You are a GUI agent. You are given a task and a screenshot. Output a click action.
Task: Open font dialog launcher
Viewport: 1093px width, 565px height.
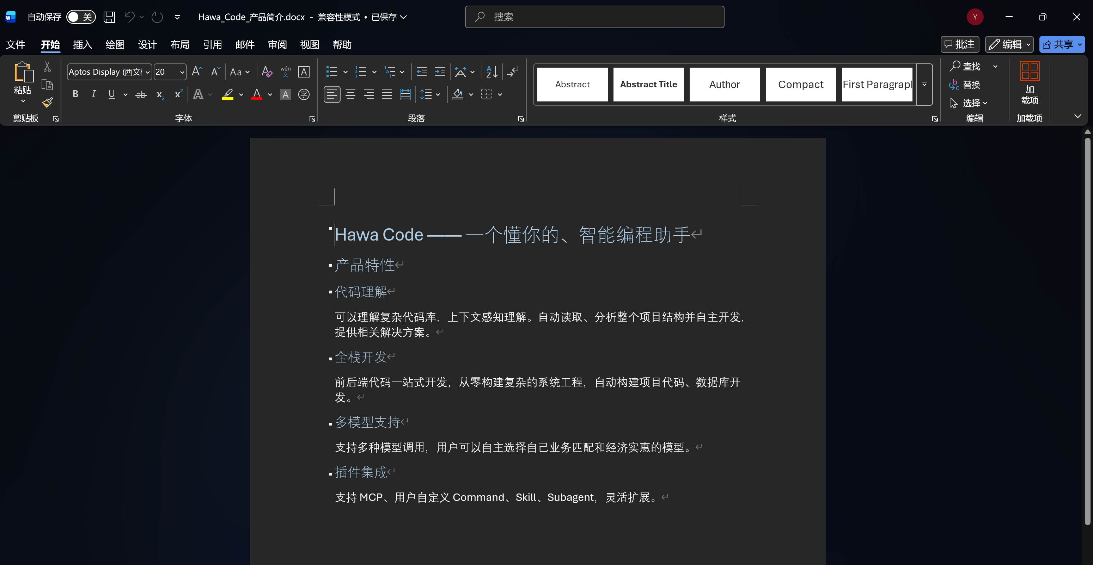pyautogui.click(x=312, y=119)
